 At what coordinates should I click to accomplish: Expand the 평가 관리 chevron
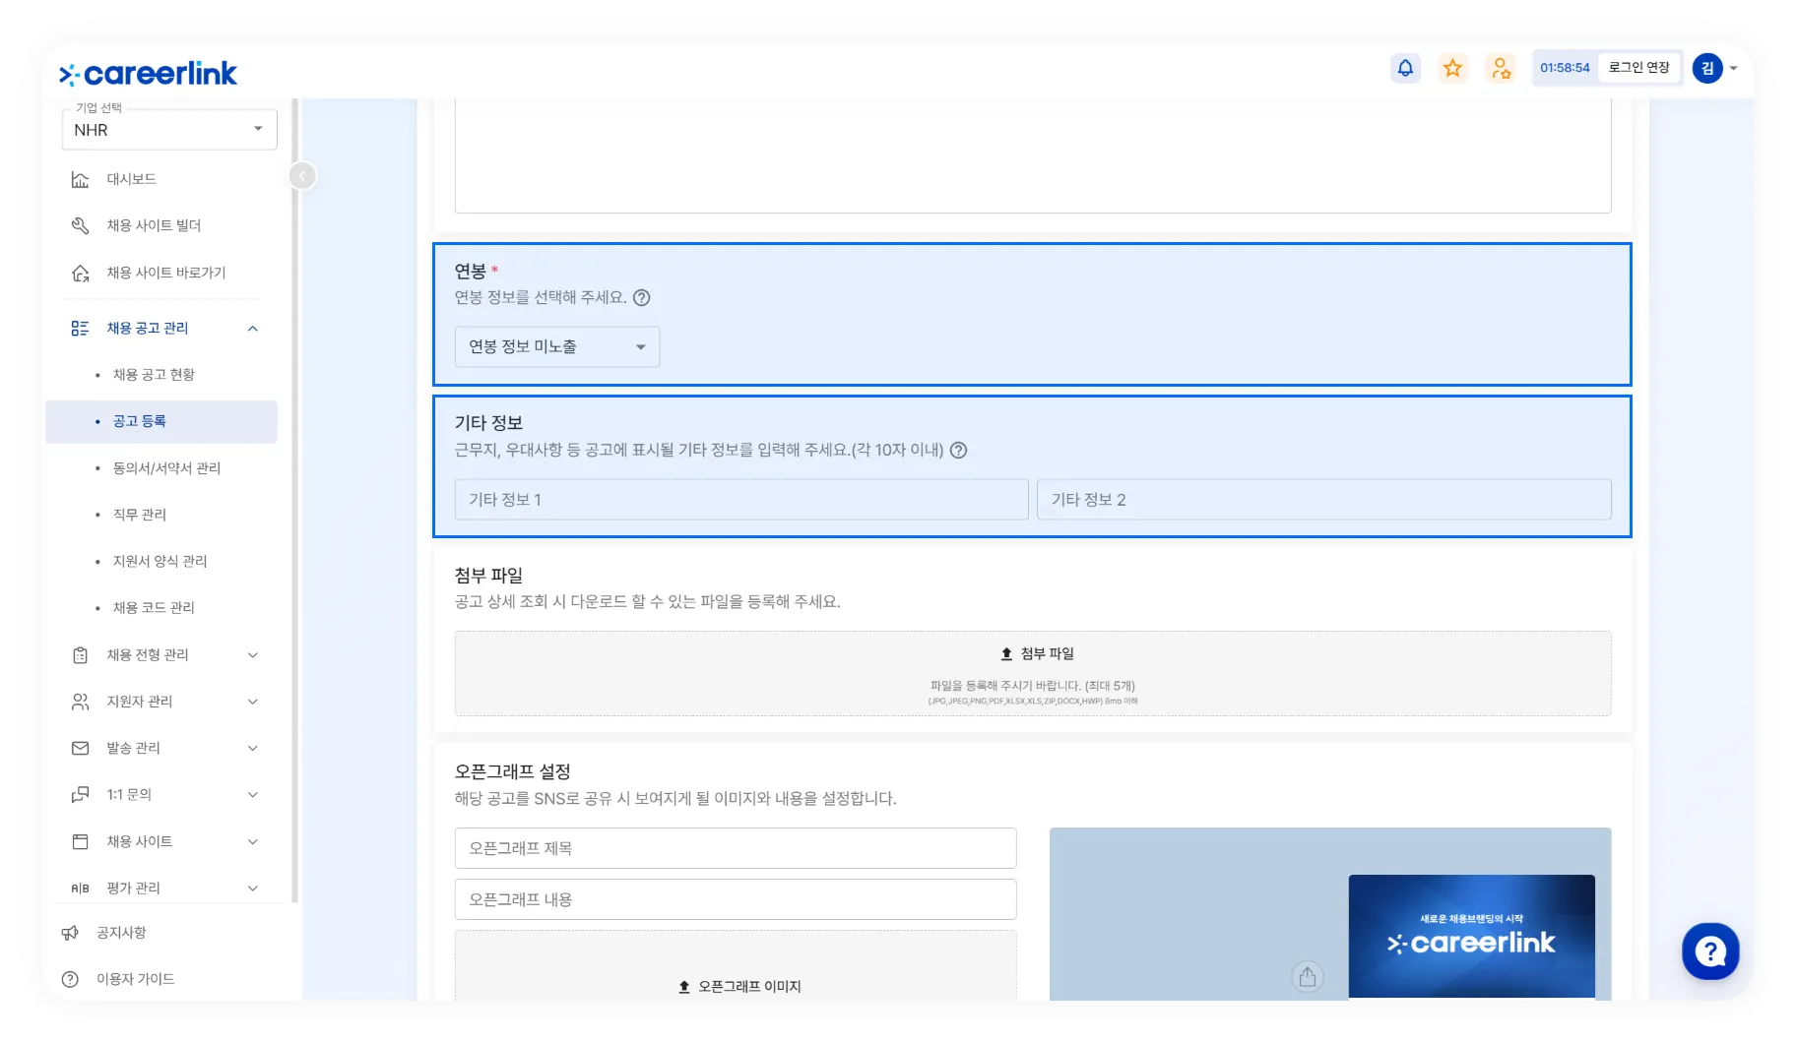pos(253,889)
